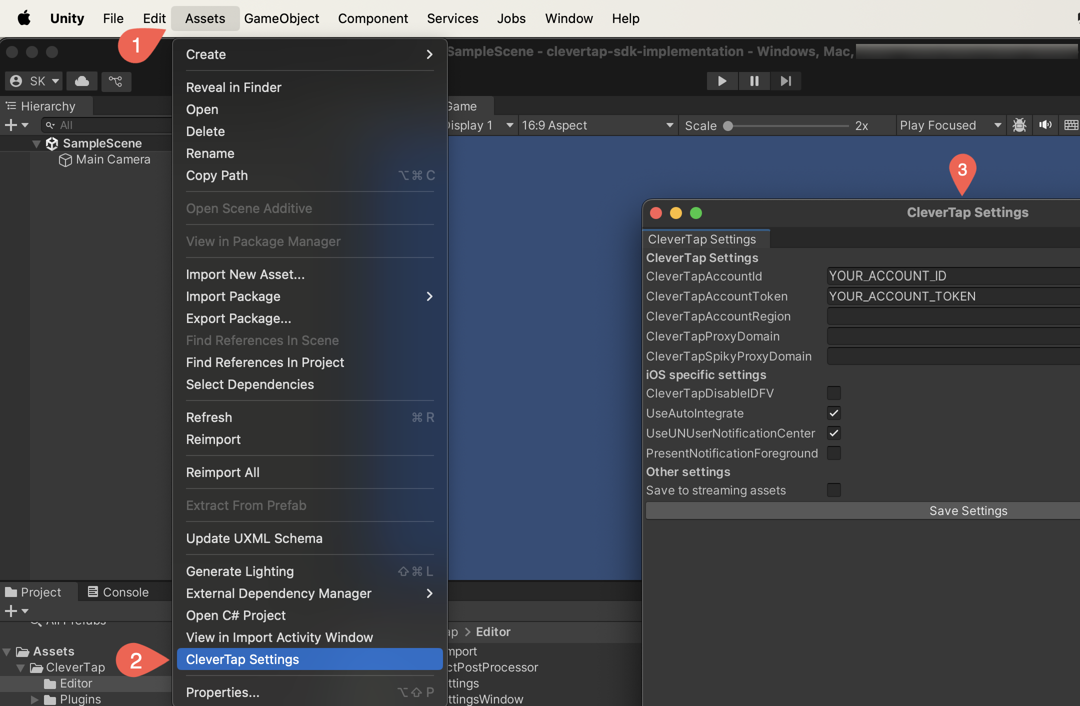The width and height of the screenshot is (1080, 706).
Task: Click the Game view stats grid icon
Action: point(1071,125)
